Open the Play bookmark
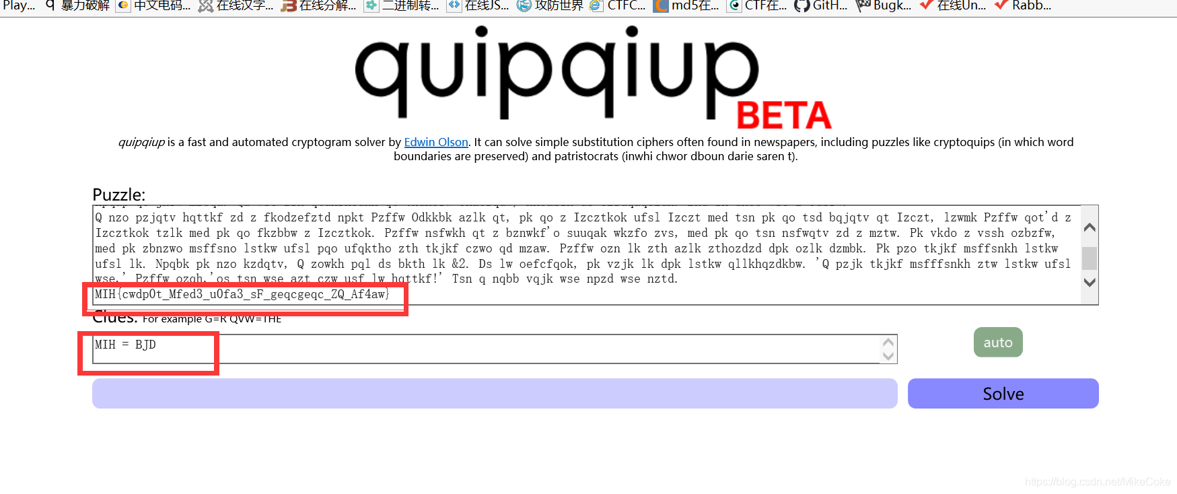1177x494 pixels. click(x=18, y=6)
